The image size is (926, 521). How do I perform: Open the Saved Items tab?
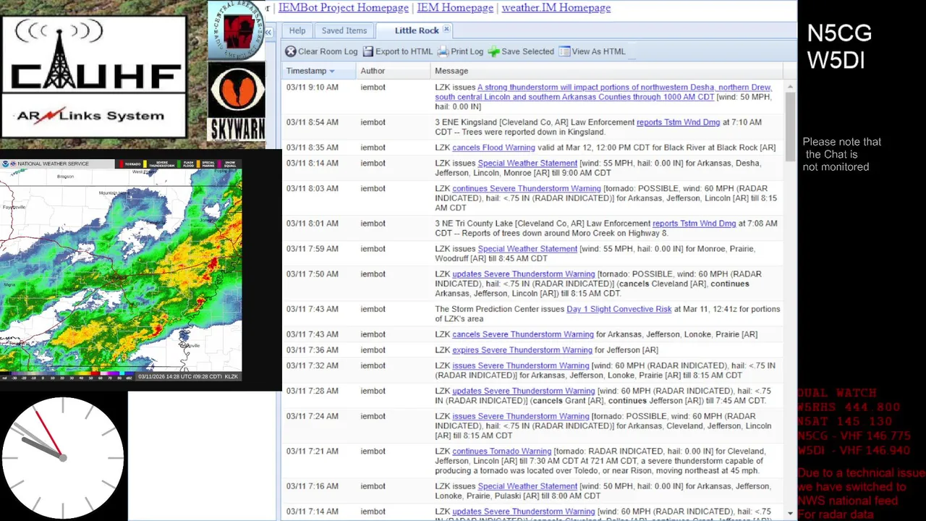click(x=344, y=30)
